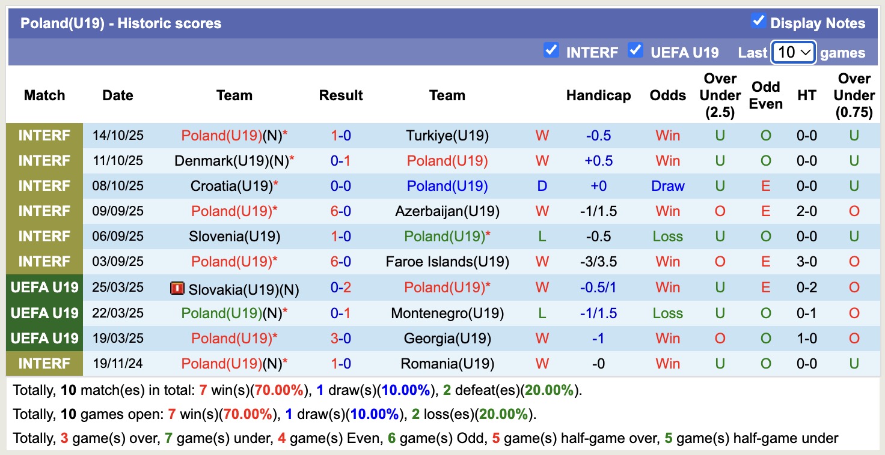The height and width of the screenshot is (455, 885).
Task: Click the Montenegro(U19) team name
Action: coord(447,313)
